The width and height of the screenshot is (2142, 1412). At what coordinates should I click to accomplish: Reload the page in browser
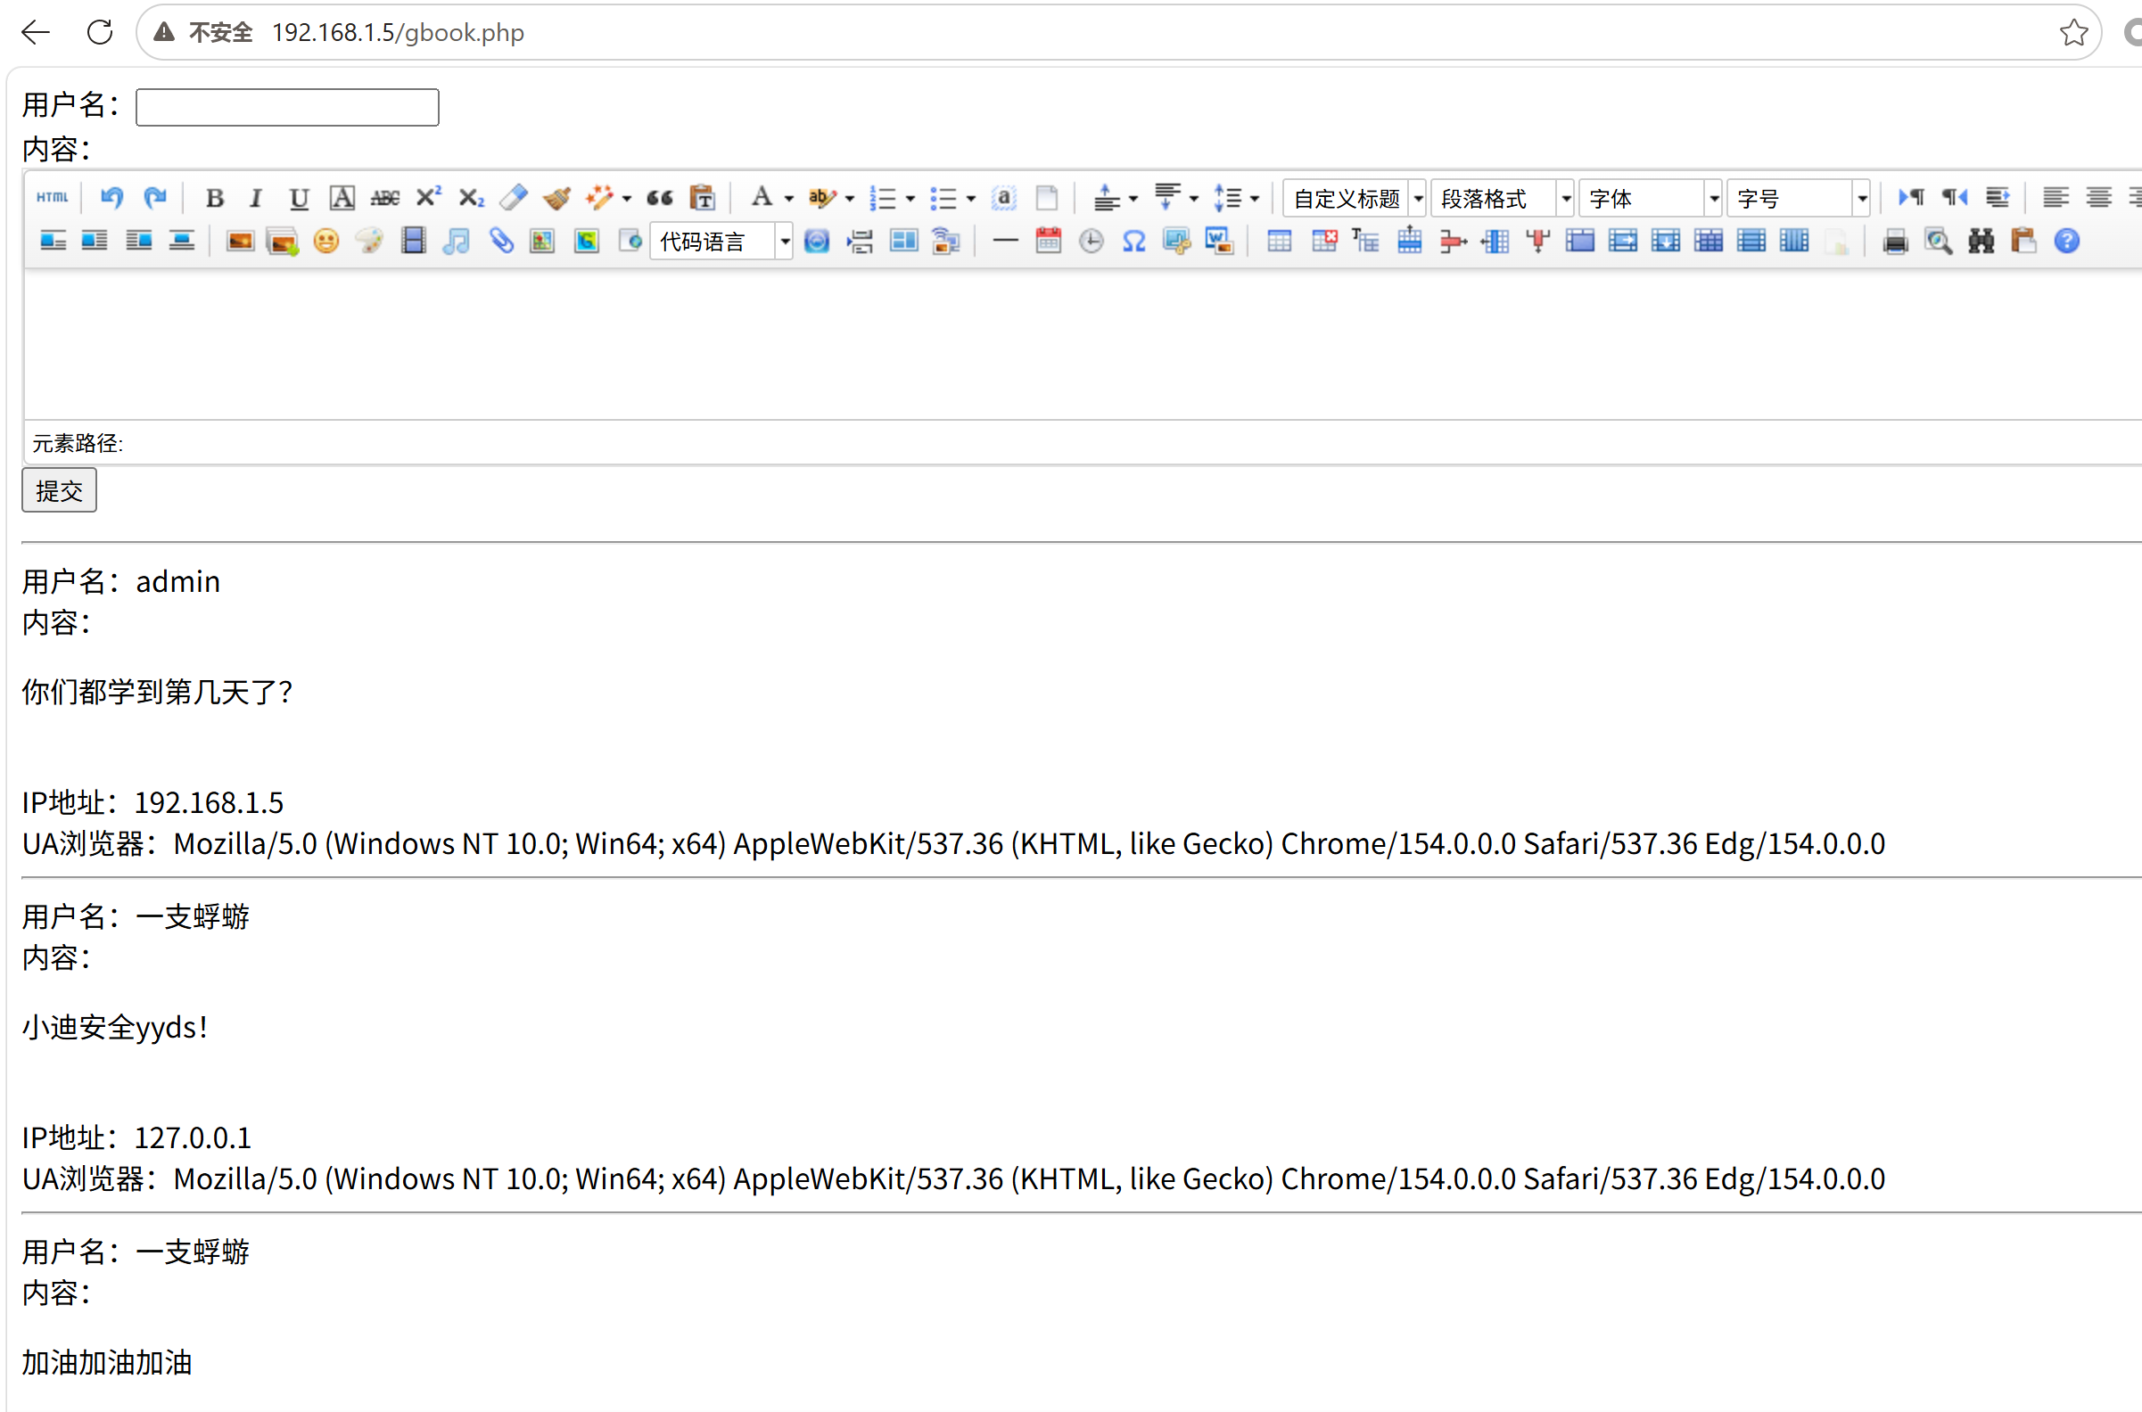point(100,32)
